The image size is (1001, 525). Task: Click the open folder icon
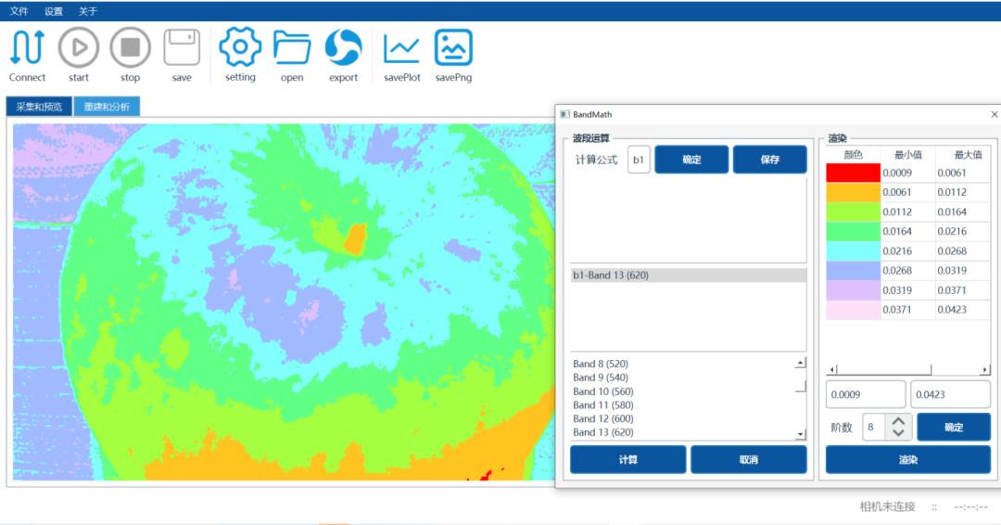[x=292, y=48]
